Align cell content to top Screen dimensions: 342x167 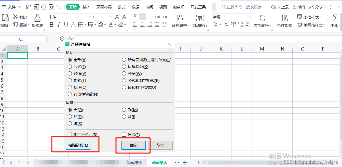click(135, 17)
